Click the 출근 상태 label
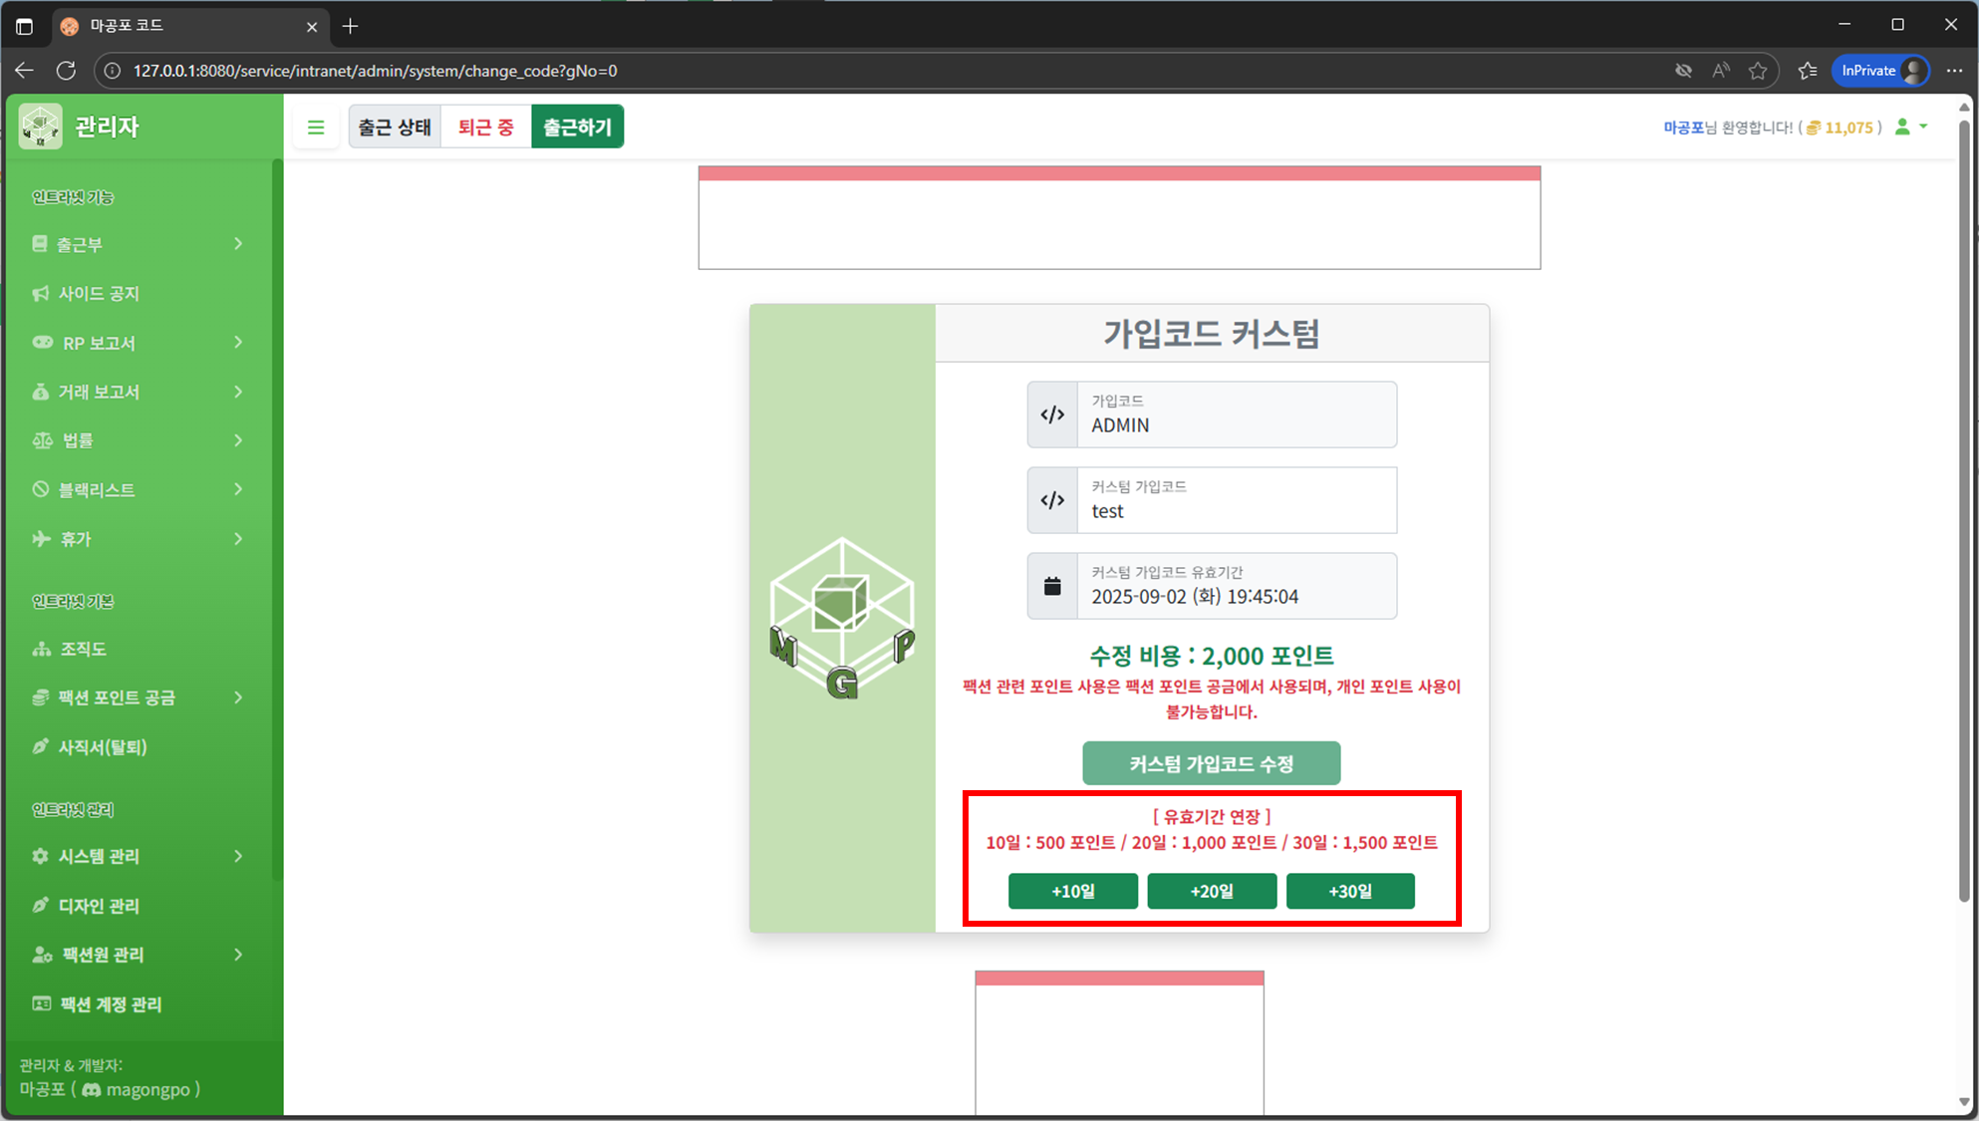 tap(395, 128)
